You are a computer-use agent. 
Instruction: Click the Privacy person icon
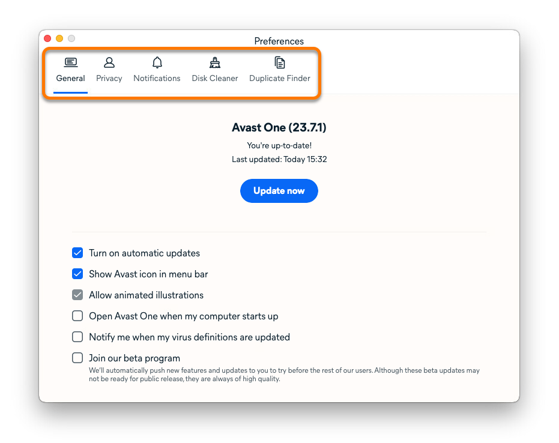[109, 62]
